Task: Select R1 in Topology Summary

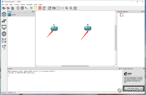Action: (x=123, y=14)
